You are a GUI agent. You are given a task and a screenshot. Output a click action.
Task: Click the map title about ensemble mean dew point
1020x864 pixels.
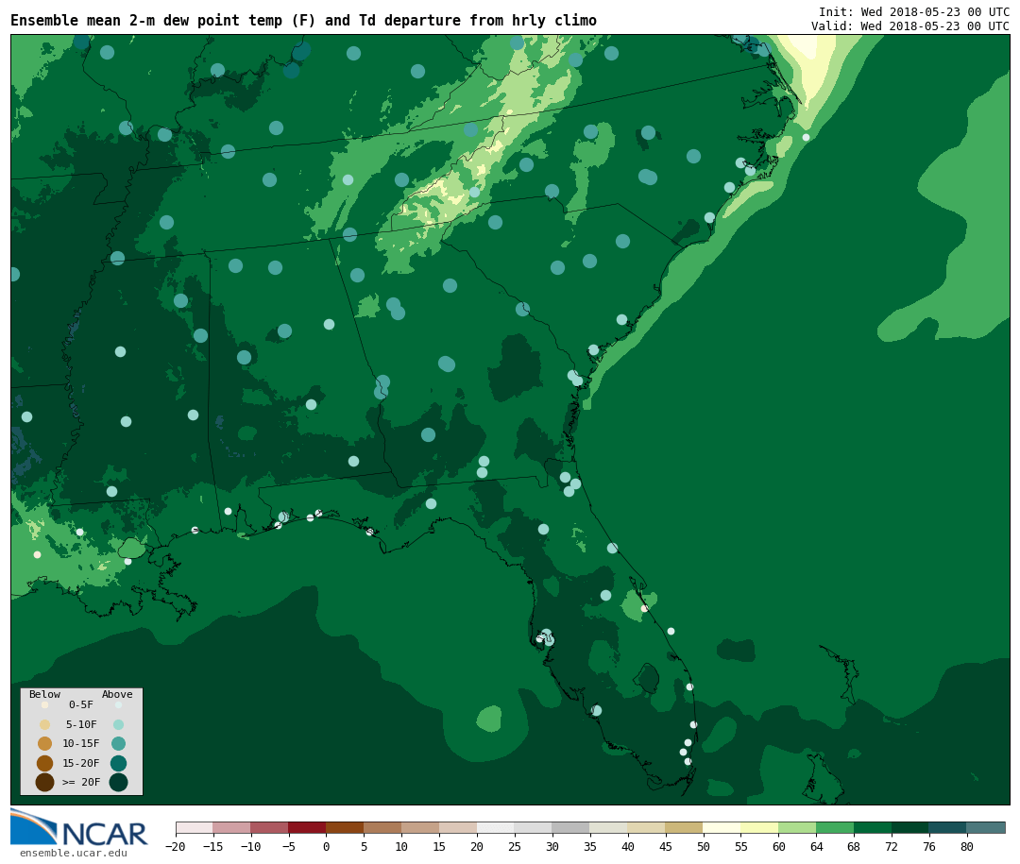303,21
